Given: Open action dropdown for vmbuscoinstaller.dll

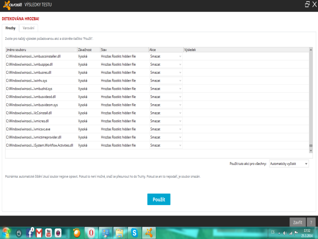Looking at the screenshot, I should tap(166, 56).
